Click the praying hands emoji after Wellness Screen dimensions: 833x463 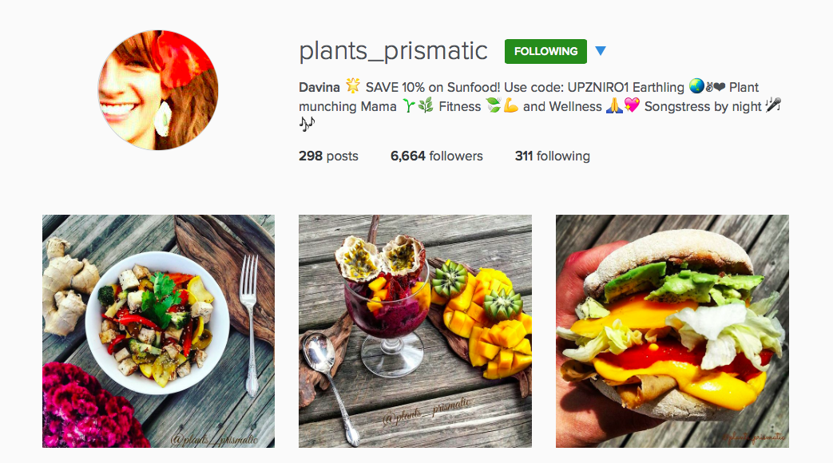(x=614, y=106)
